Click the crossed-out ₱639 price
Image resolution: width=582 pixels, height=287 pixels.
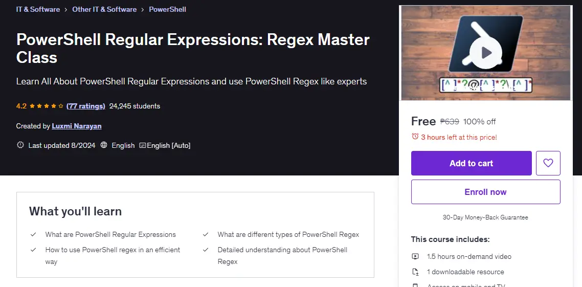pos(450,122)
